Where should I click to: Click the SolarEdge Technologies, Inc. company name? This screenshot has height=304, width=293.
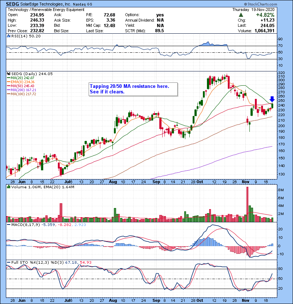pos(46,4)
